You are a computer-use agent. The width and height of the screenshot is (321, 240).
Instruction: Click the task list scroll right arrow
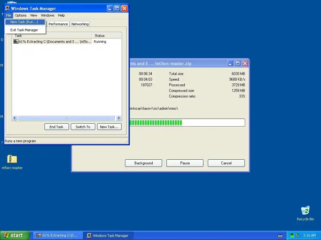coord(118,118)
